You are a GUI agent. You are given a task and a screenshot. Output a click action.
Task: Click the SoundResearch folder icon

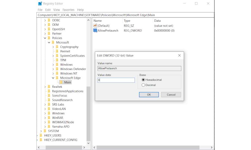coord(49,100)
